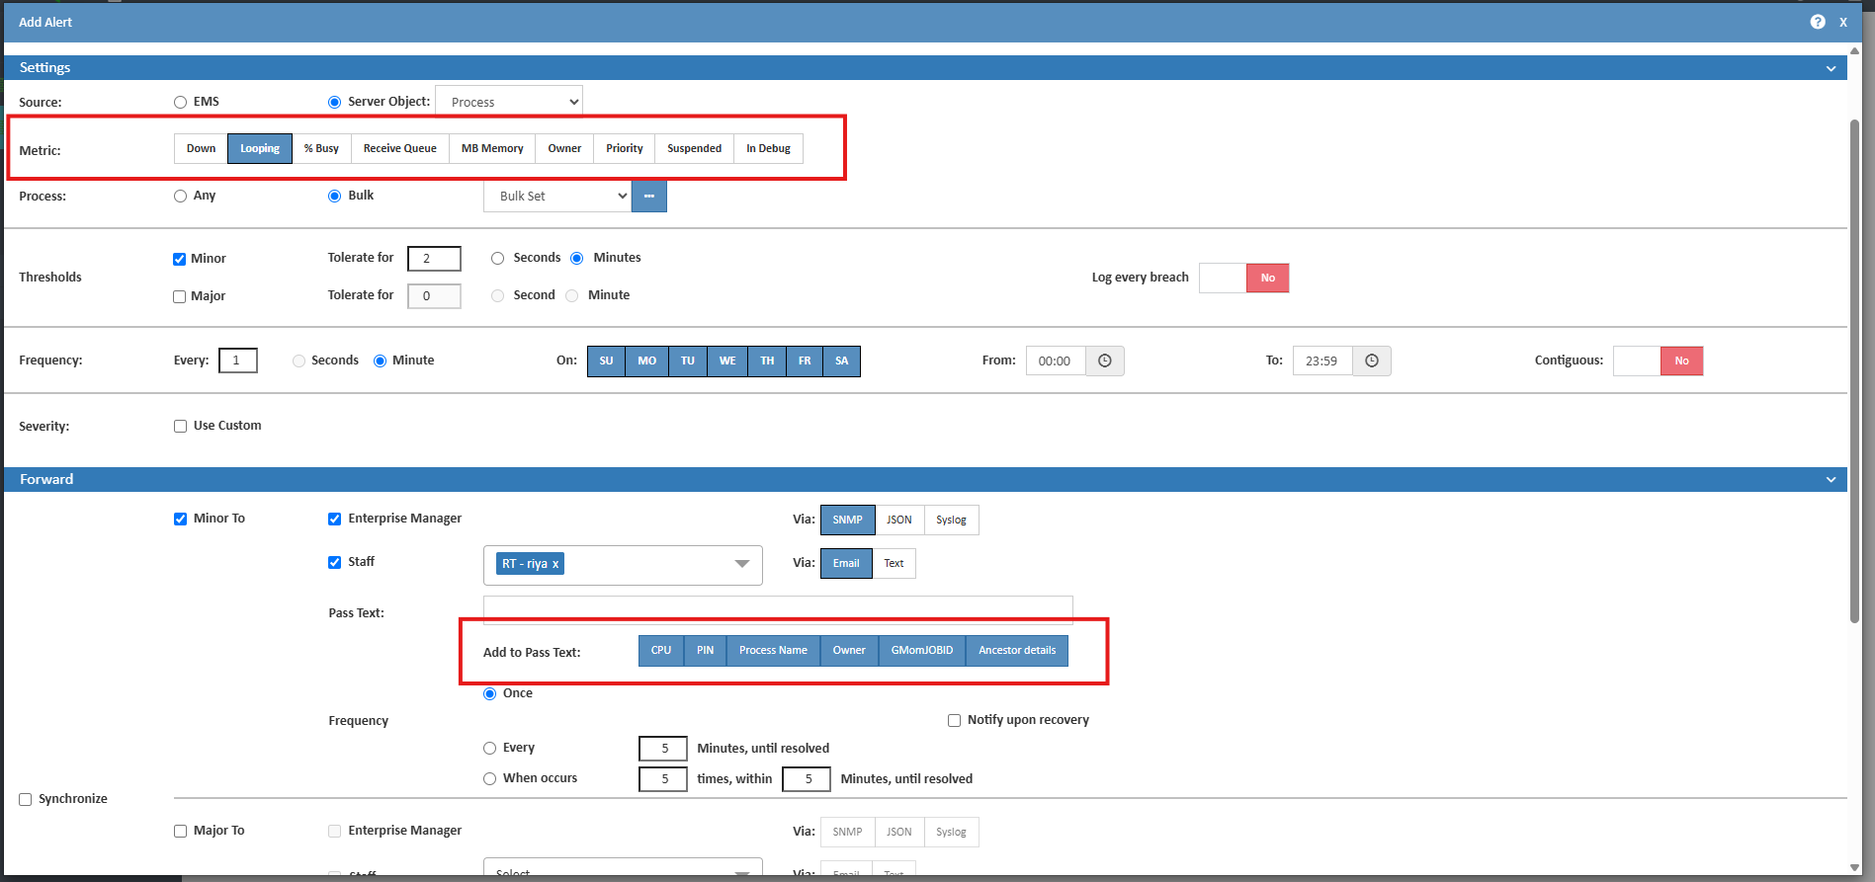Add Process Name to pass text

(773, 650)
